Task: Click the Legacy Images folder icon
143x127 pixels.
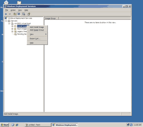Action: click(15, 32)
